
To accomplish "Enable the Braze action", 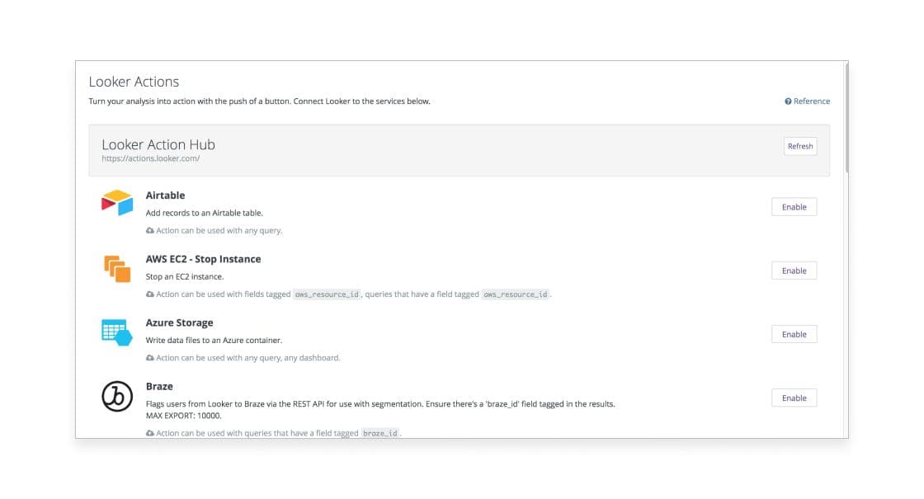I will pos(794,398).
